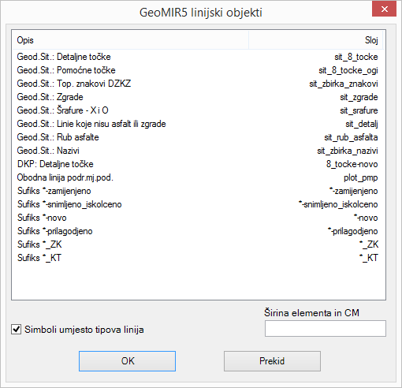Select the Sufiks *_ZK row
The width and height of the screenshot is (402, 388).
coord(198,244)
